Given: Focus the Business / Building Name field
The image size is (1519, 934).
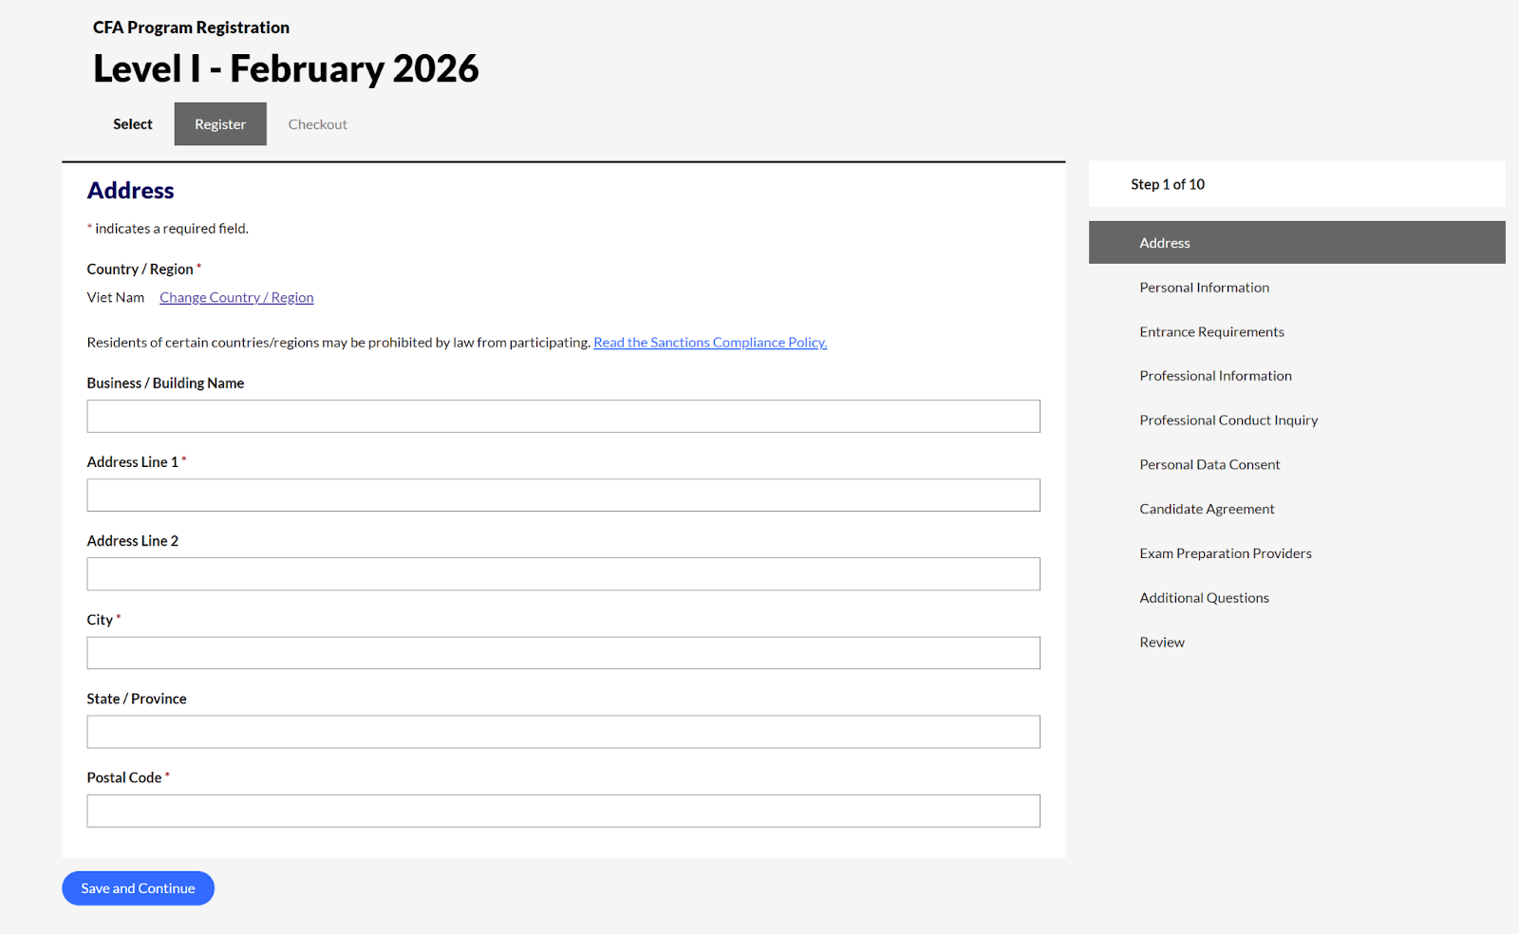Looking at the screenshot, I should click(563, 416).
